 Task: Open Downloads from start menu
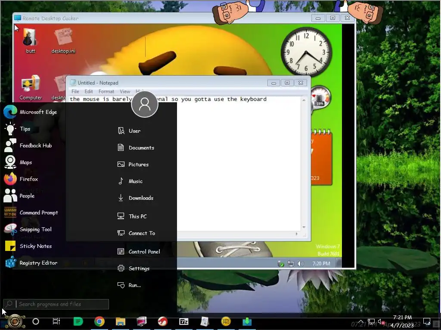click(136, 198)
